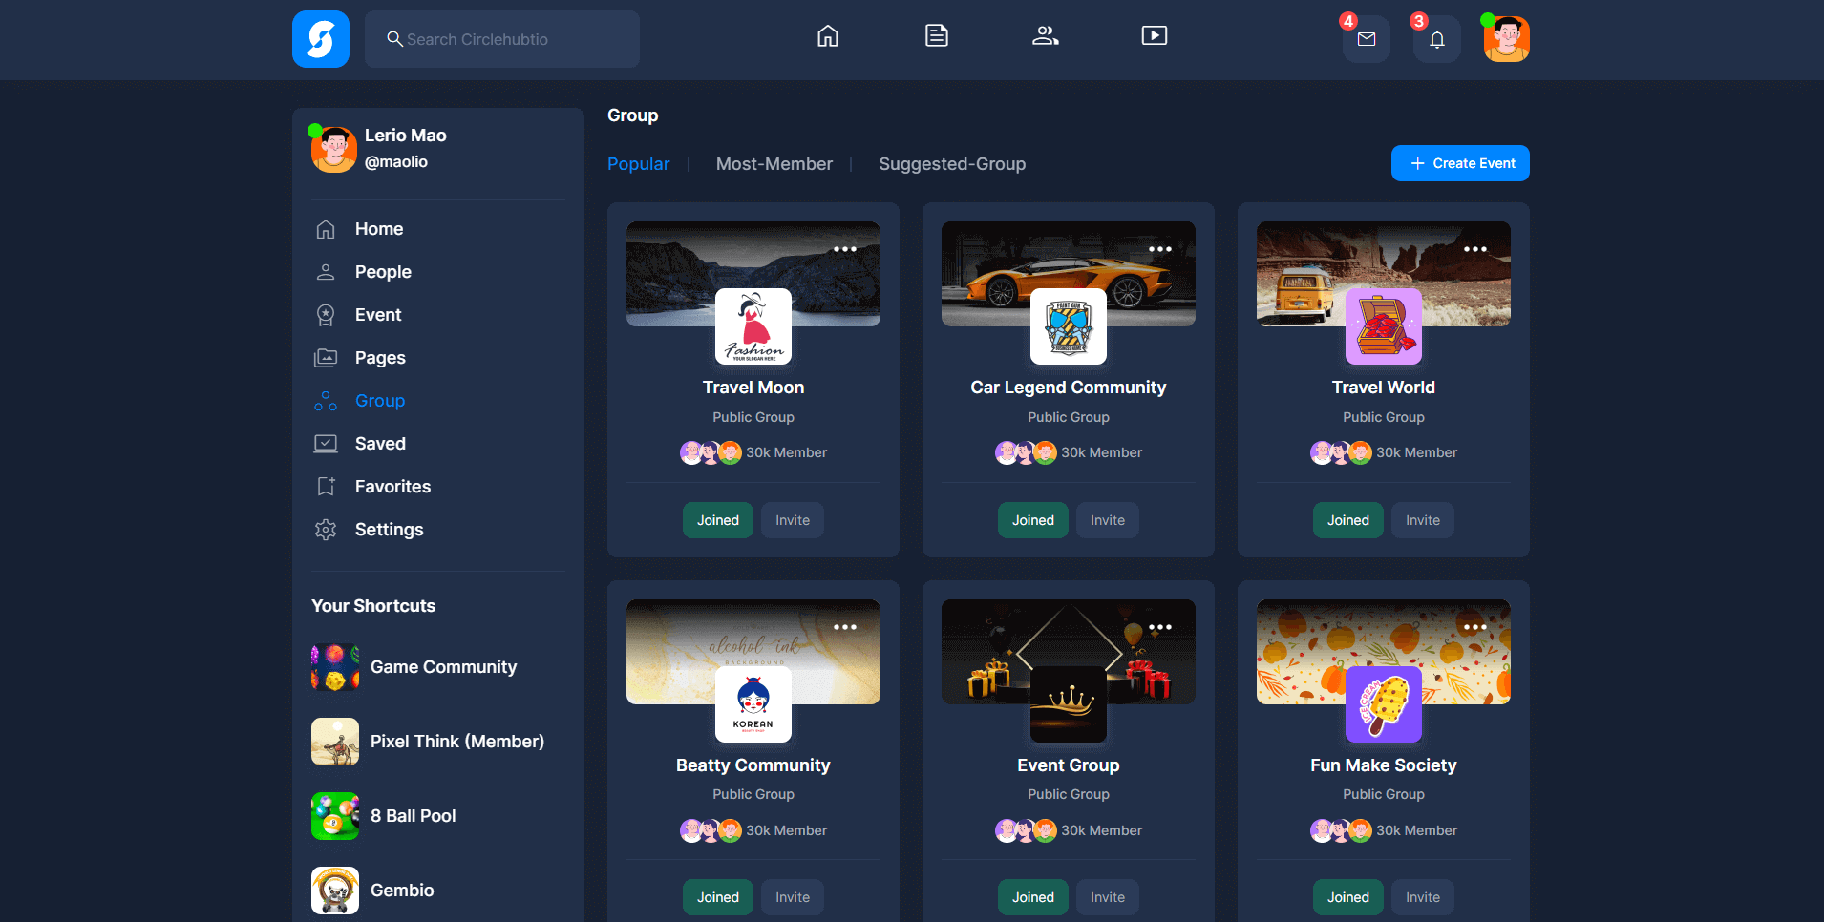
Task: Open the people icon in top navigation
Action: pos(1046,36)
